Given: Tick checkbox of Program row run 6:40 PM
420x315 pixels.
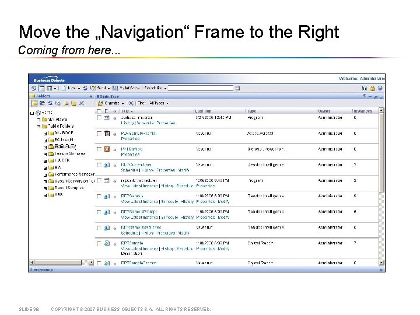Looking at the screenshot, I should pos(99,181).
